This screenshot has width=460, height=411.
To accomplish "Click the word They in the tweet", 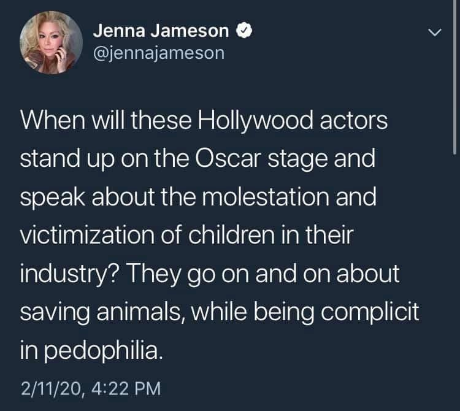I will (x=153, y=274).
